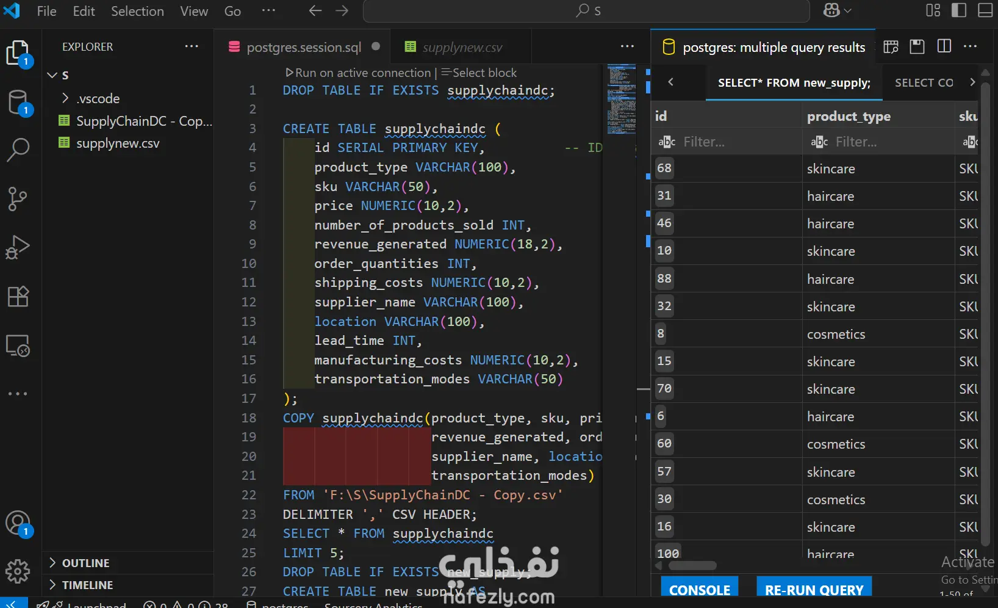Viewport: 998px width, 608px height.
Task: Expand the .vscode folder
Action: click(65, 98)
